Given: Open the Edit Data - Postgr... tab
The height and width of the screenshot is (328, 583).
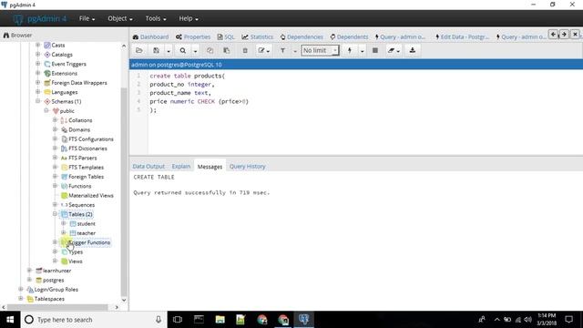Looking at the screenshot, I should 462,36.
